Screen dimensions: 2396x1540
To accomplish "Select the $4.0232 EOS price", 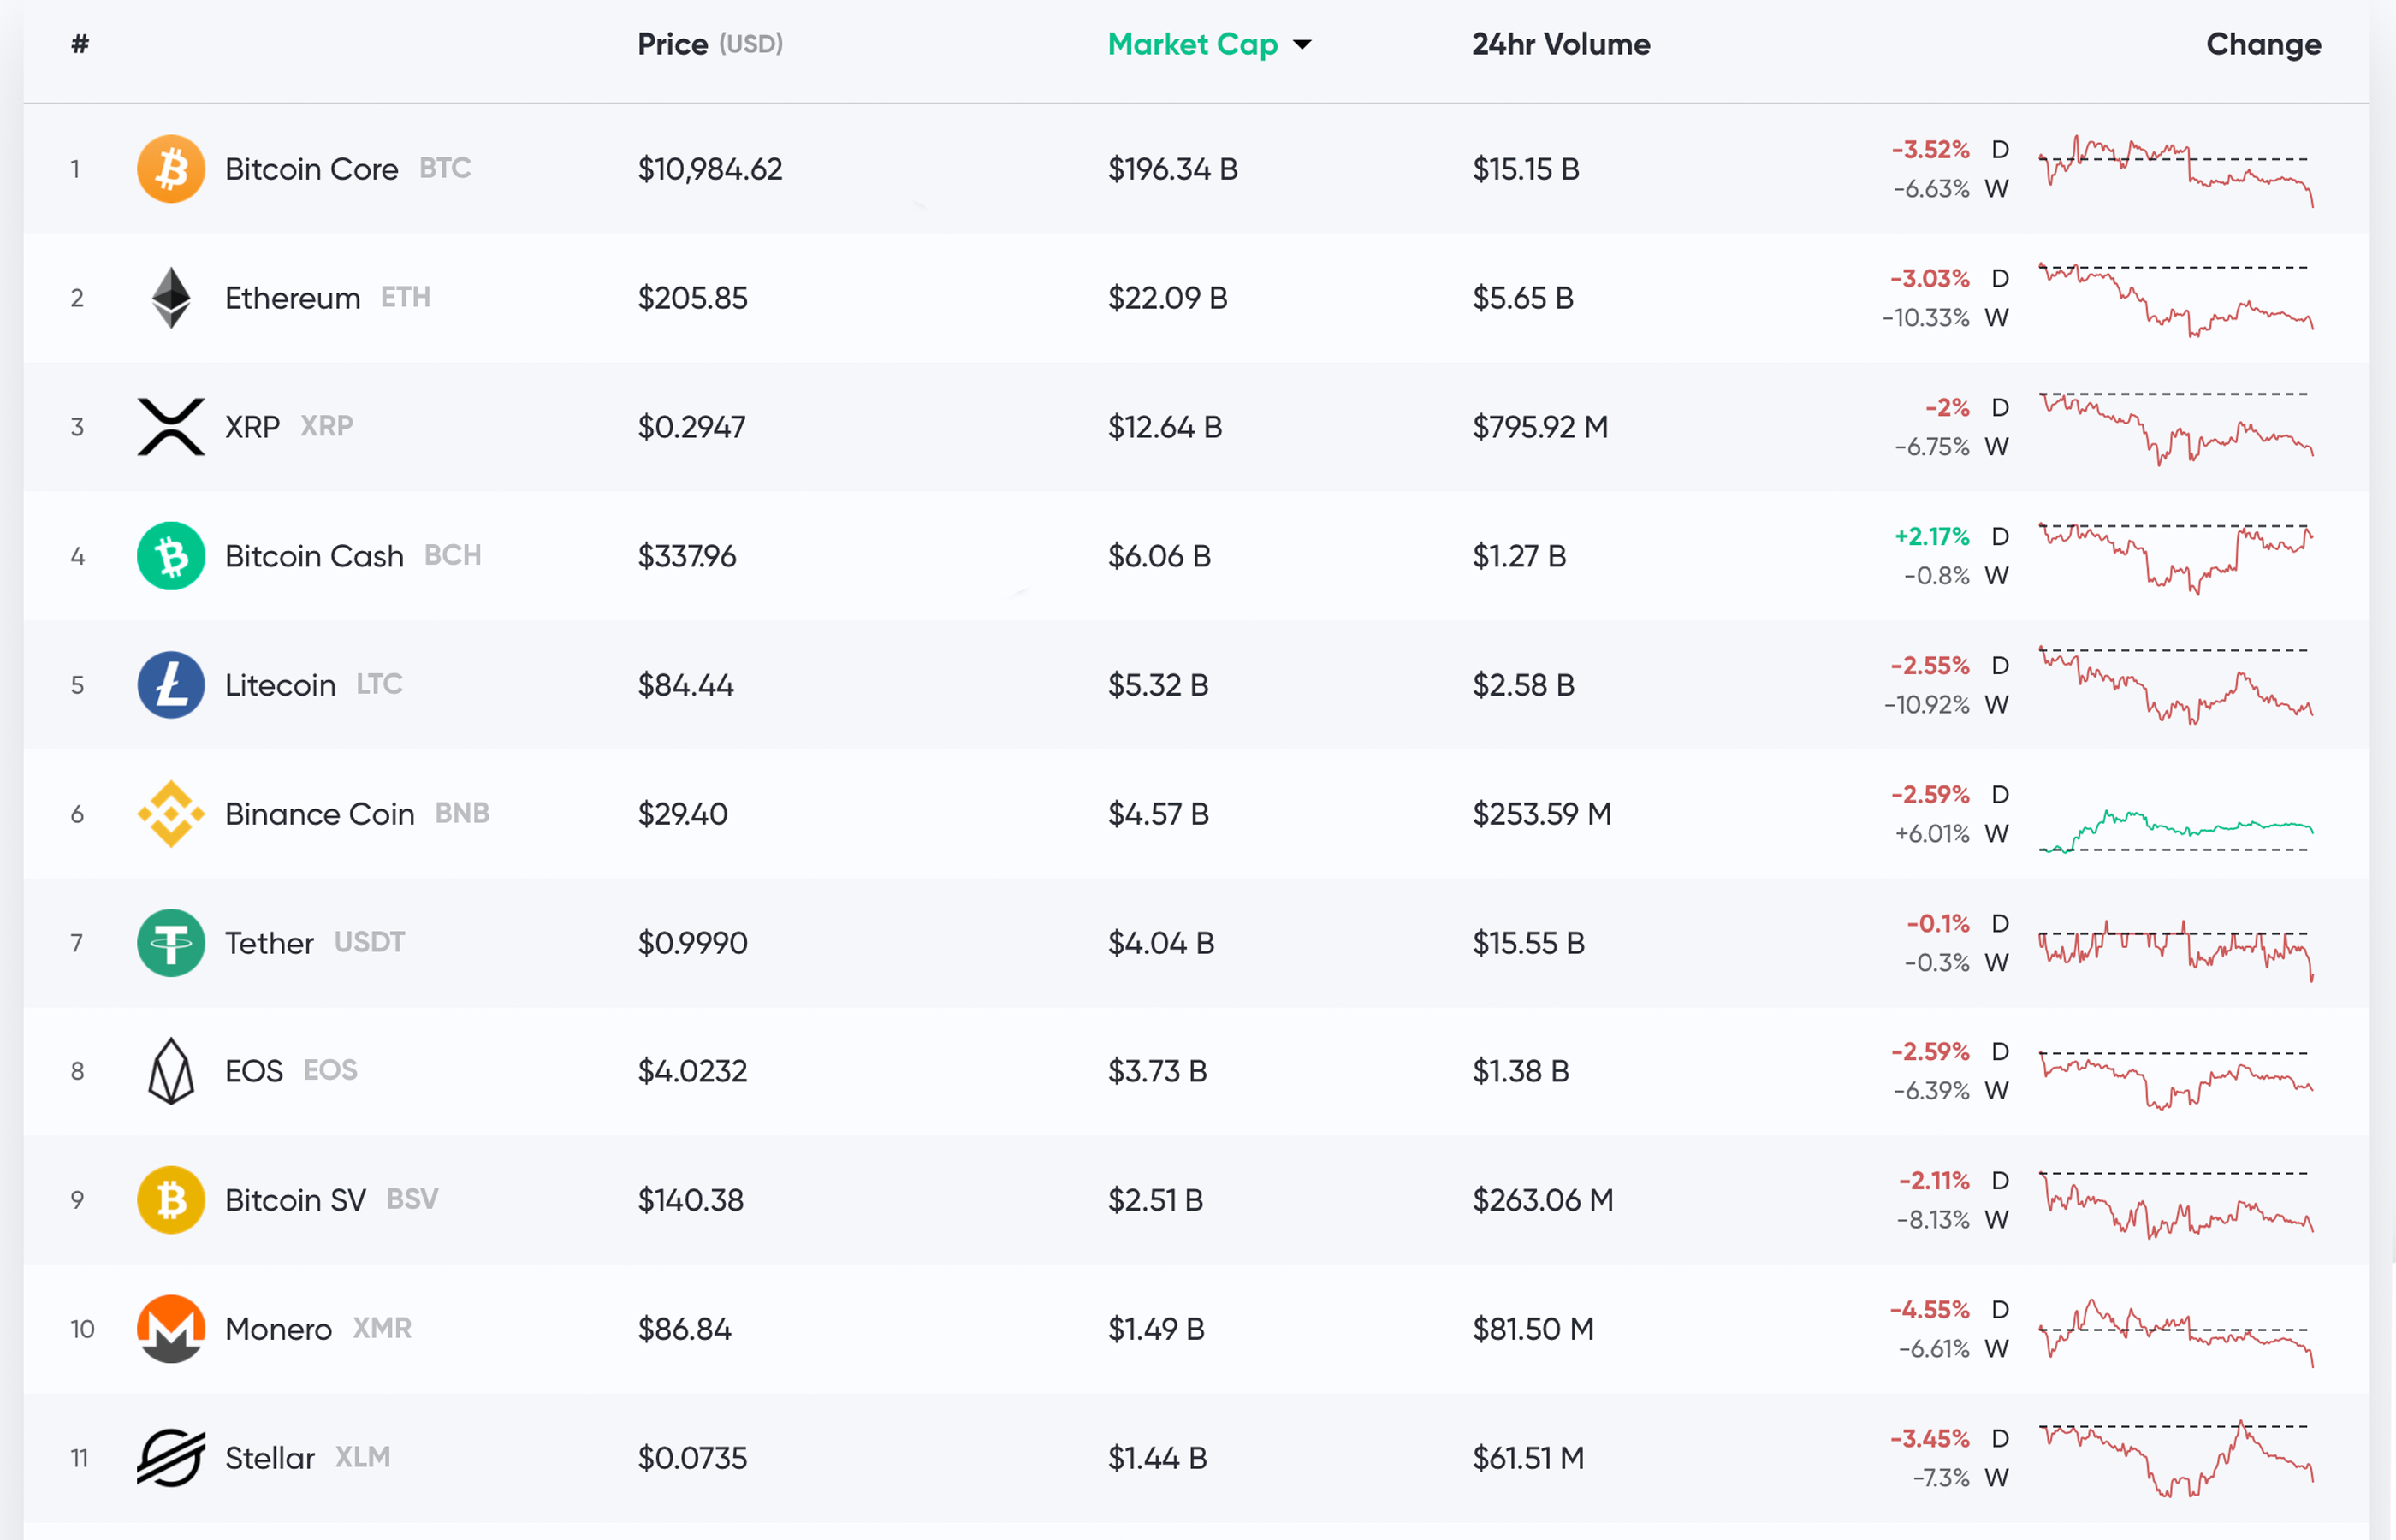I will [692, 1071].
